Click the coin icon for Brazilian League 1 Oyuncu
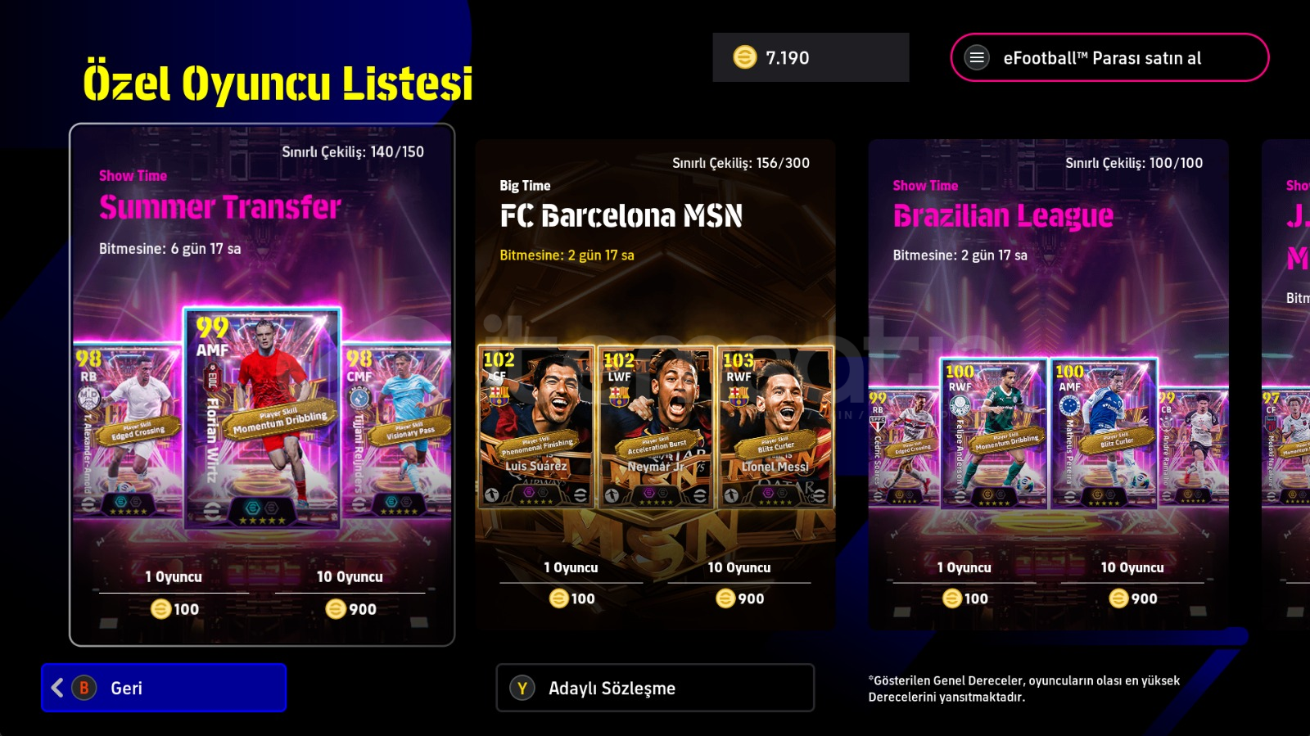Viewport: 1310px width, 736px height. (x=951, y=598)
